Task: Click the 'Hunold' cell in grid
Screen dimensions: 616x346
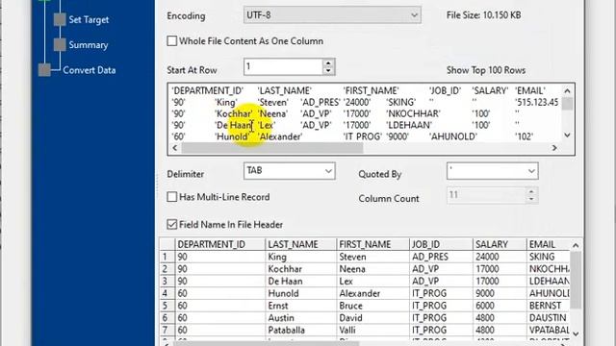Action: (301, 293)
